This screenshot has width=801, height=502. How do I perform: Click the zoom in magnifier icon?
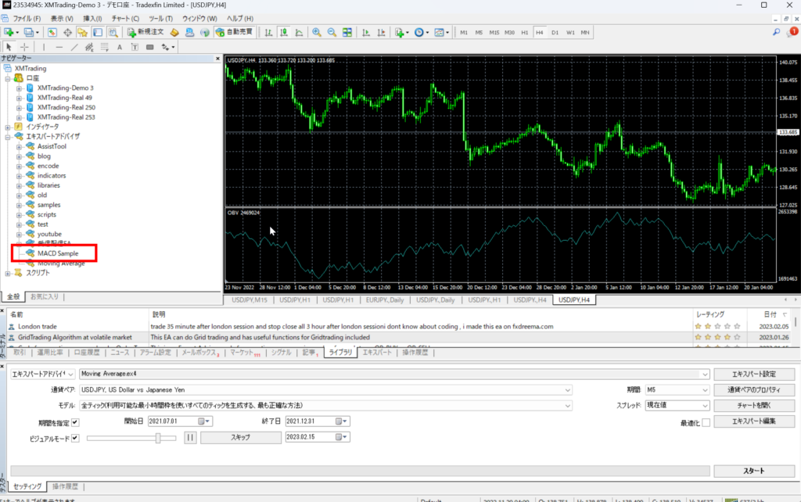point(317,32)
